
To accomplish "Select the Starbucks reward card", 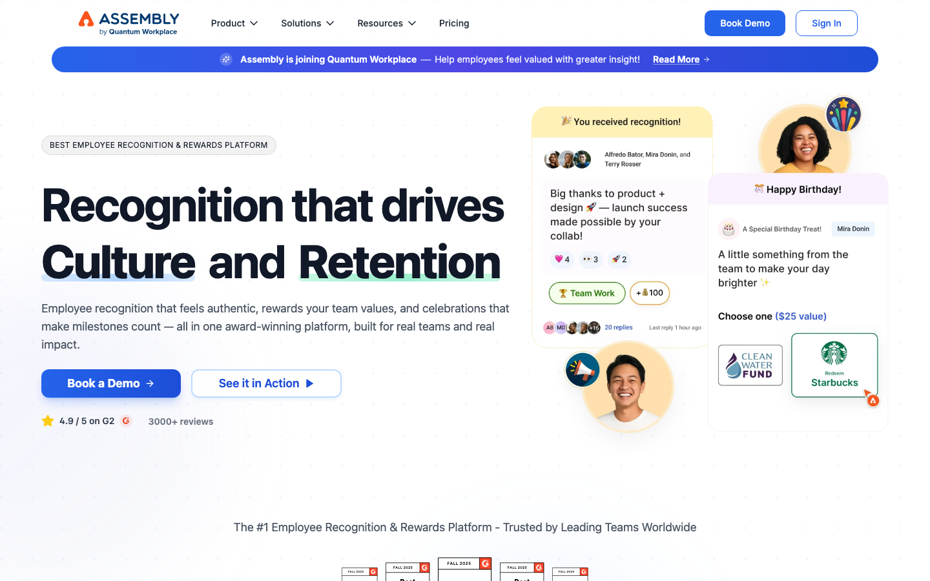I will click(x=834, y=365).
